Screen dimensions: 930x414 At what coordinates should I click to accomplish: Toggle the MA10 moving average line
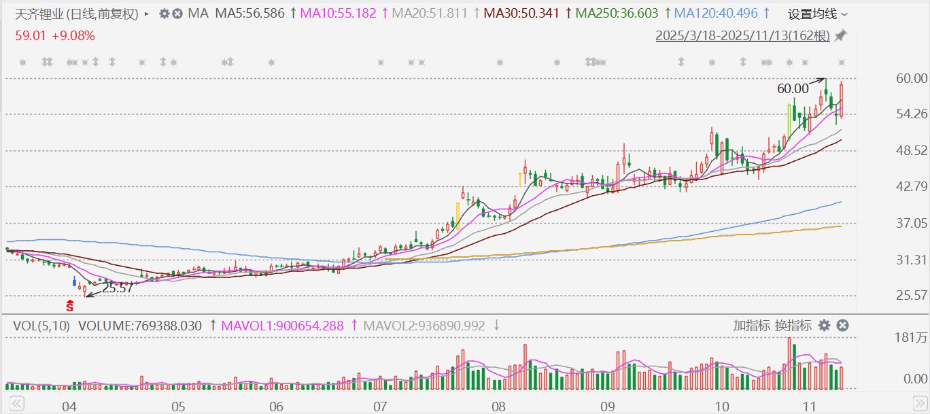[338, 14]
